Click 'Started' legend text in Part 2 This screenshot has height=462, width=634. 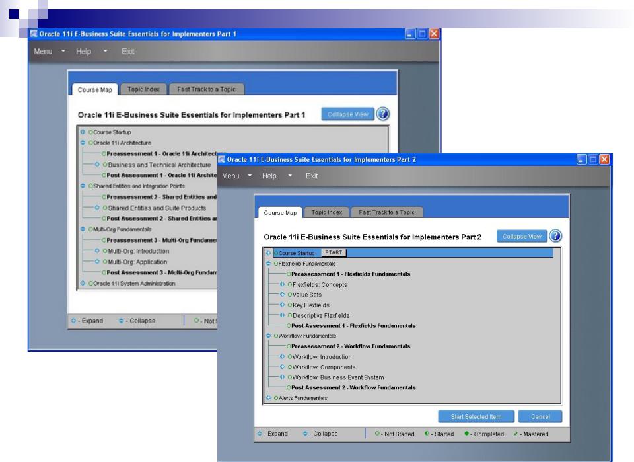point(444,434)
